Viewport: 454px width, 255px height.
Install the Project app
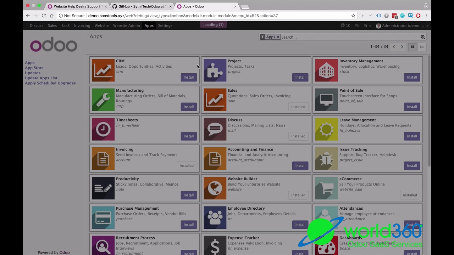(x=300, y=77)
